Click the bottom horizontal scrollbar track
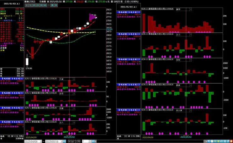Screen dimensions: 233x143 click(151, 141)
